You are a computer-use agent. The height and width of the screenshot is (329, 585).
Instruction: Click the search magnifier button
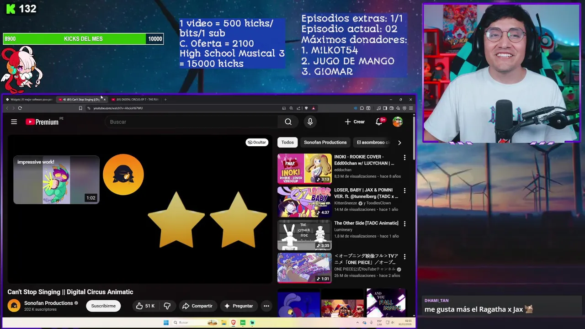click(288, 122)
